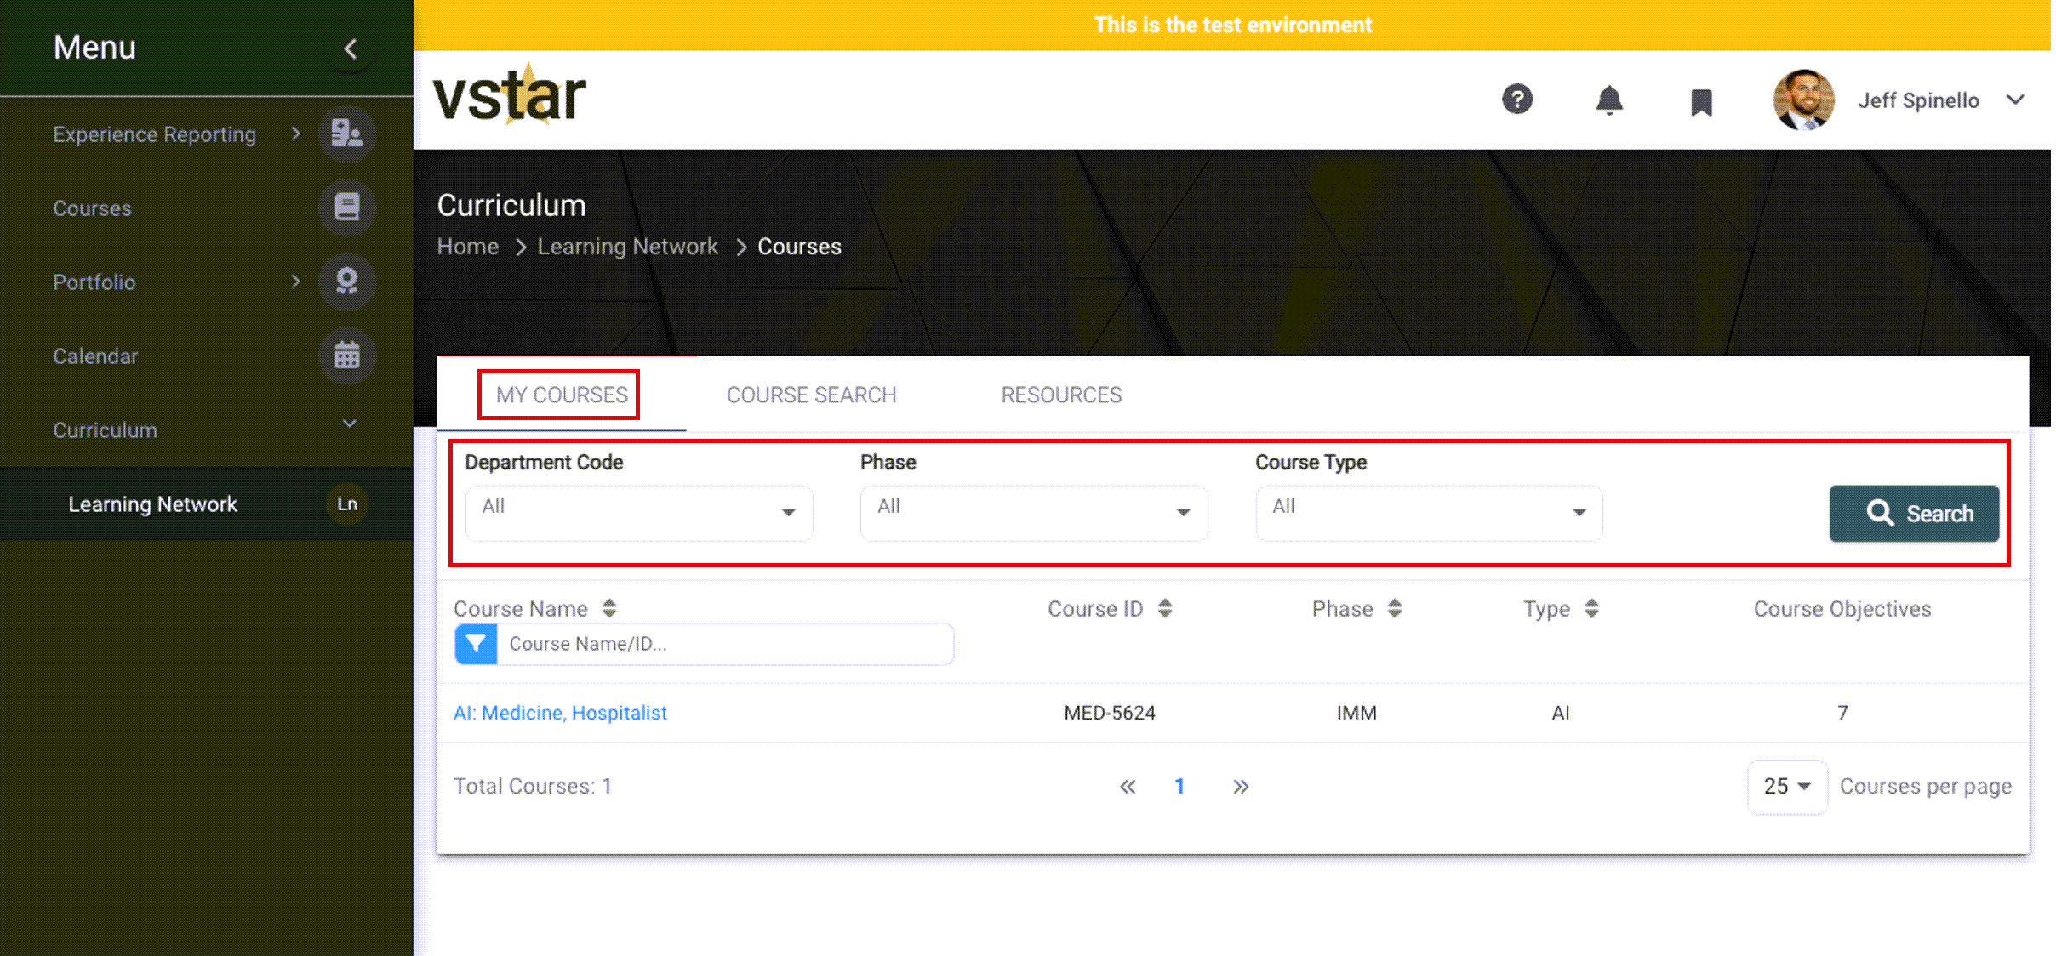
Task: Click the Portfolio badge icon
Action: click(x=347, y=282)
